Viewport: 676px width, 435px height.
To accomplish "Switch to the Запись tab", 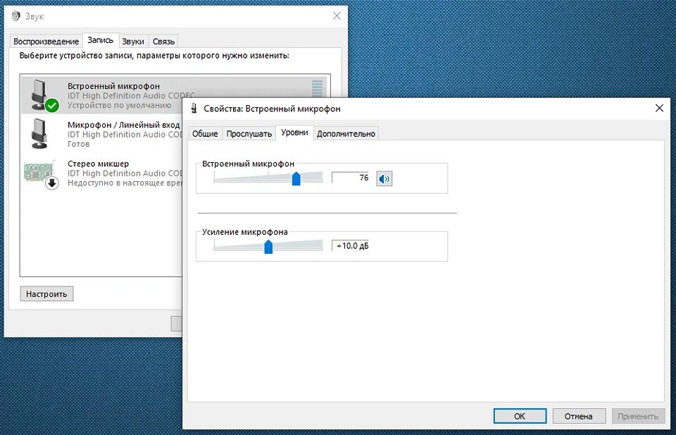I will click(101, 40).
